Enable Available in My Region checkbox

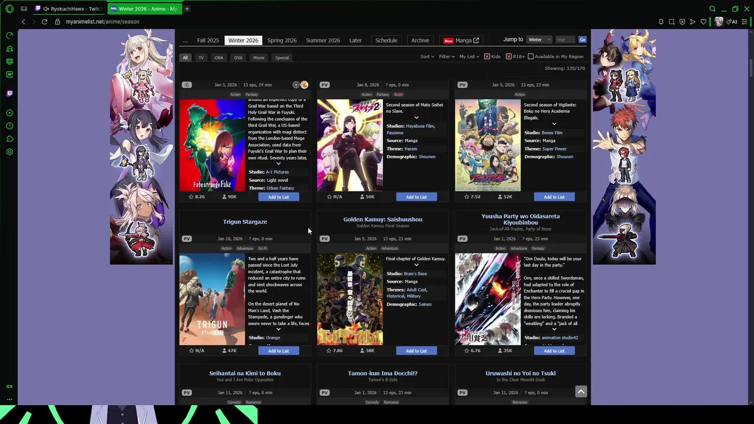pyautogui.click(x=531, y=57)
